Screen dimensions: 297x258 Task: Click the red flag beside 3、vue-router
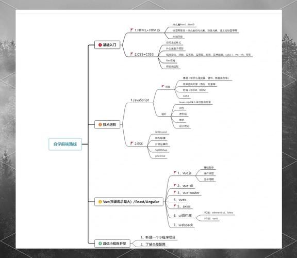[x=175, y=192]
